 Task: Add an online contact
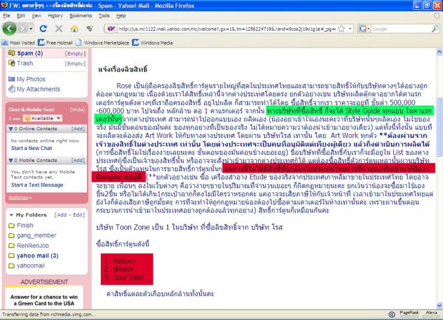[78, 129]
